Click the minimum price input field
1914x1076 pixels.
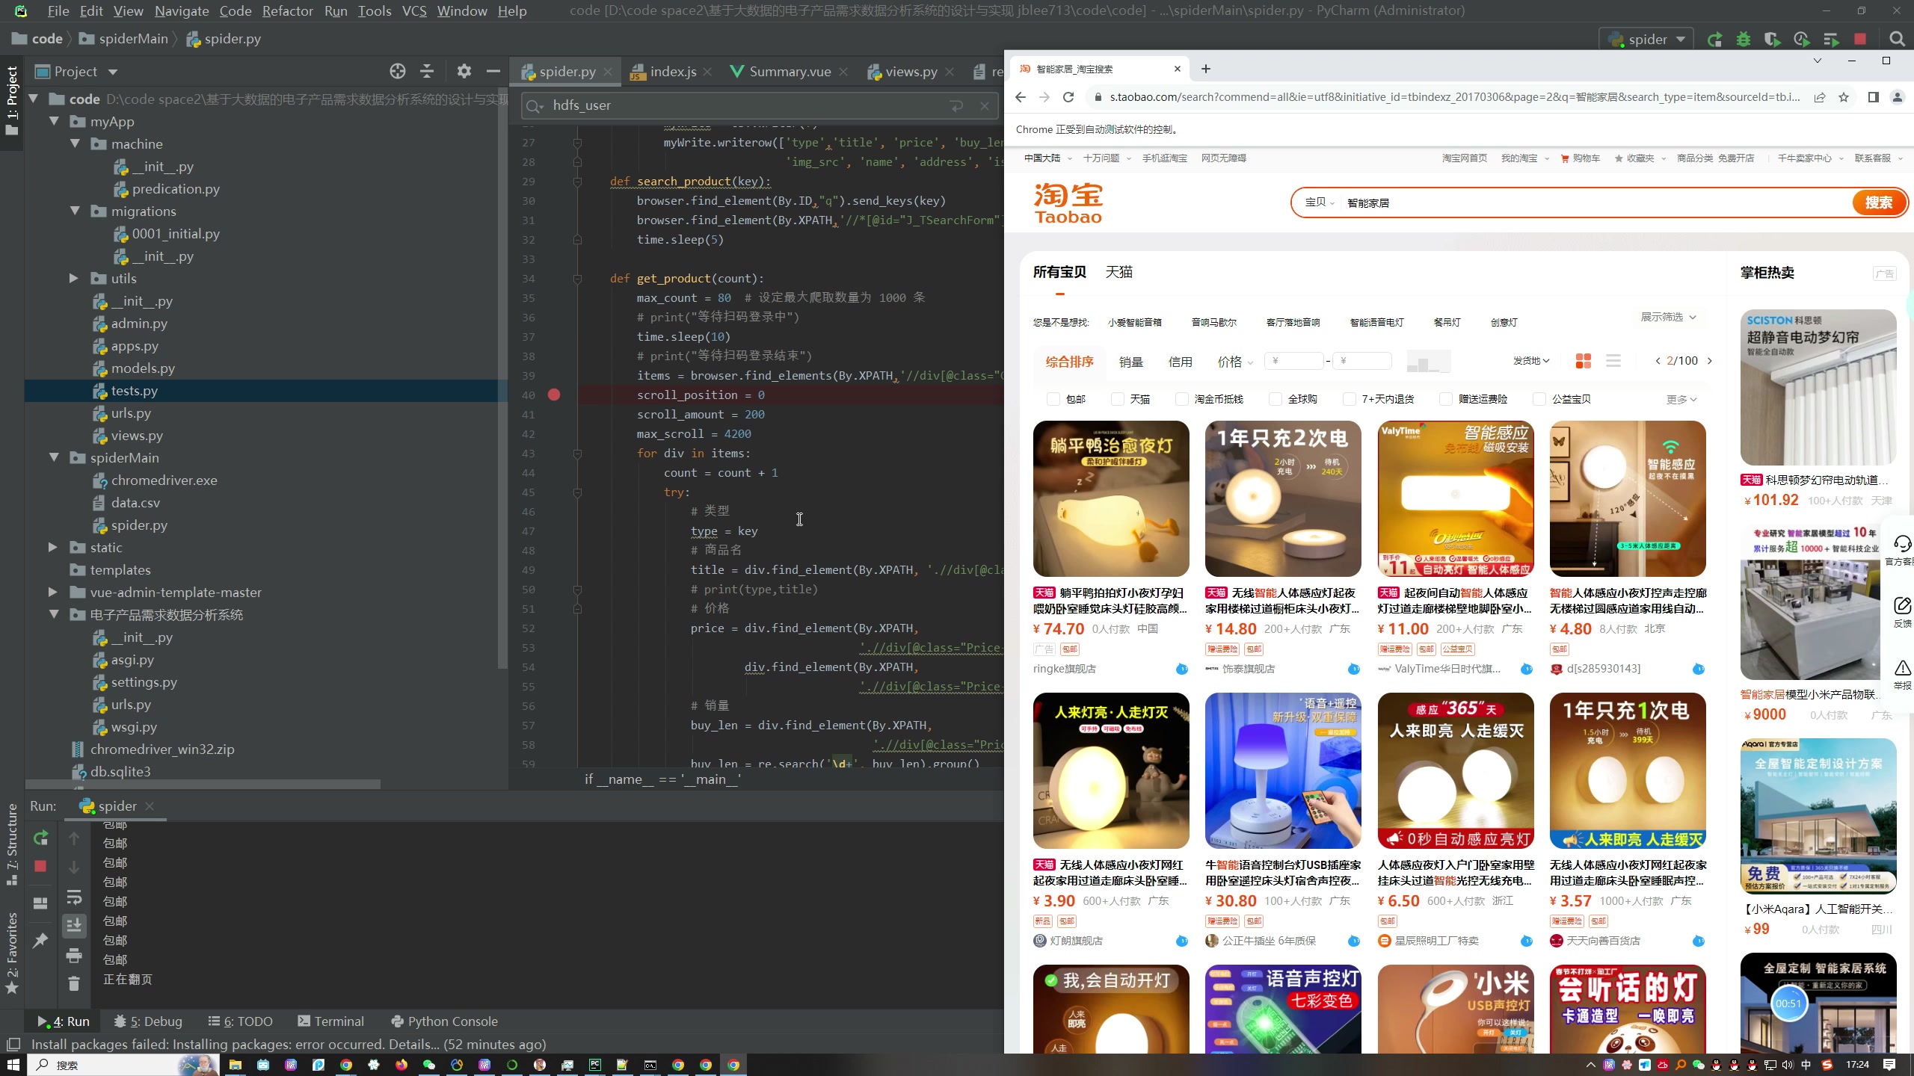pyautogui.click(x=1294, y=361)
